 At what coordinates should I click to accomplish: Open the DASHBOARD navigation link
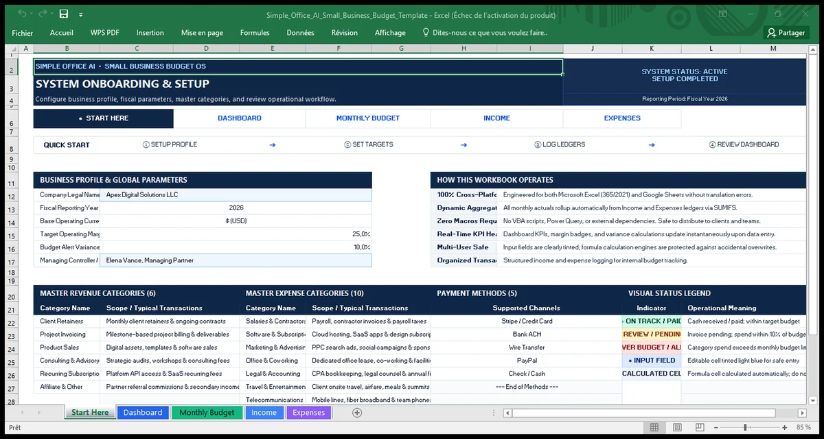click(x=239, y=118)
